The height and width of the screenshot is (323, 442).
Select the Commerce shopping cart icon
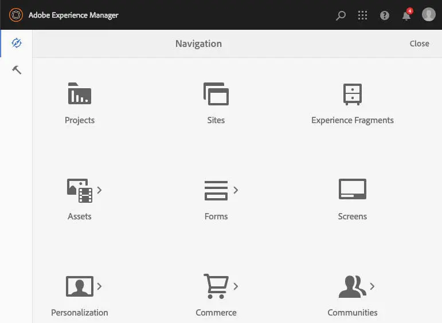click(x=216, y=286)
